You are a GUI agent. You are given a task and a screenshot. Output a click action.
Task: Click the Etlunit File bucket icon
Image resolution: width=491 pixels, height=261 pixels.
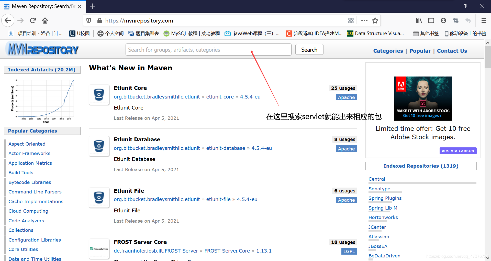pyautogui.click(x=99, y=197)
